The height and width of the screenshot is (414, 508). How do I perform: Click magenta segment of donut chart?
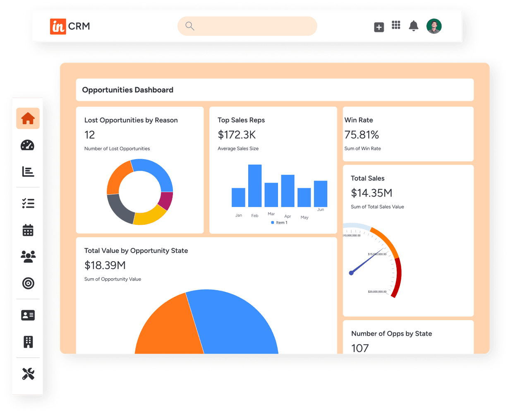166,201
